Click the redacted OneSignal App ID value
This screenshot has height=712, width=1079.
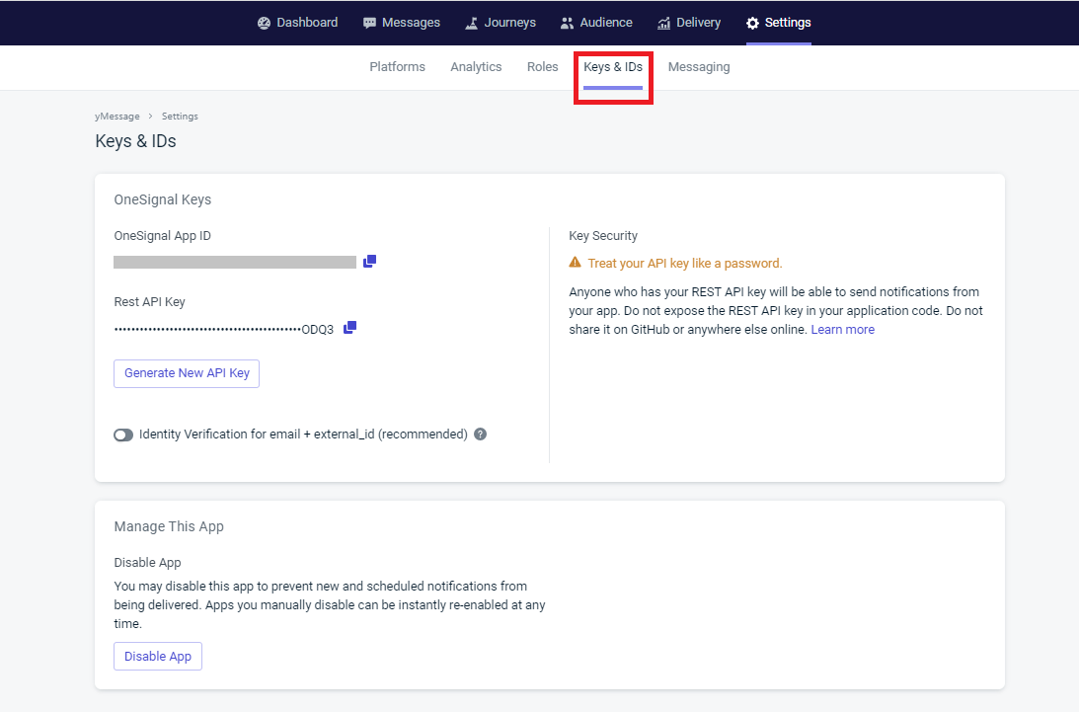pos(235,262)
